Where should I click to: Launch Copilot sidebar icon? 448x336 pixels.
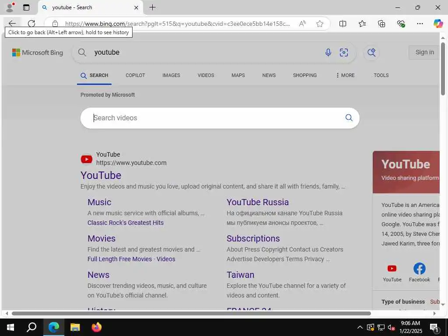pos(438,24)
